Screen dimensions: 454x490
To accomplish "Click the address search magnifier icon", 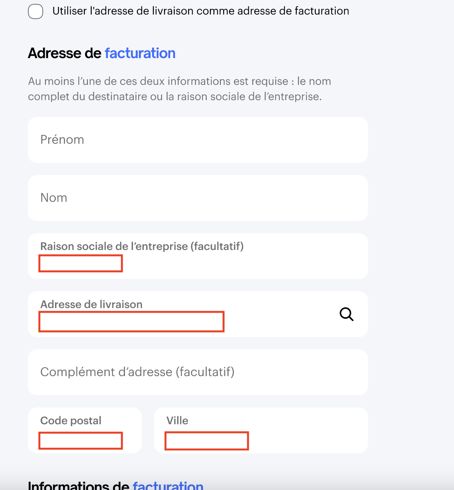I will [347, 314].
